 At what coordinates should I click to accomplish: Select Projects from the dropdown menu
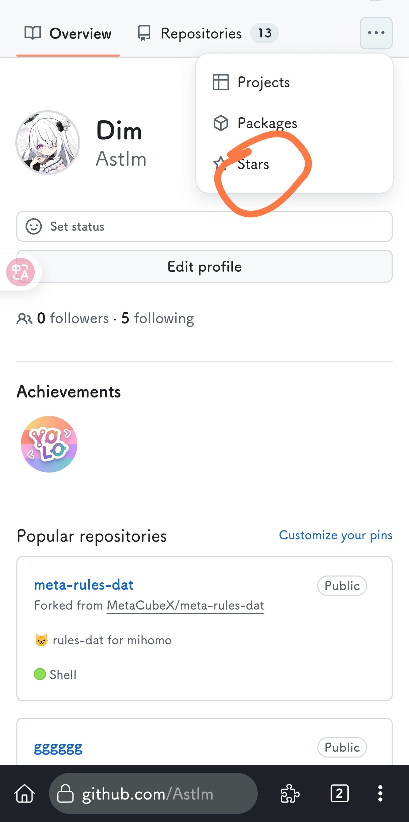251,82
